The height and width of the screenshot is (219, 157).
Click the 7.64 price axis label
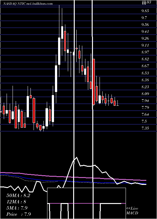pos(145,115)
